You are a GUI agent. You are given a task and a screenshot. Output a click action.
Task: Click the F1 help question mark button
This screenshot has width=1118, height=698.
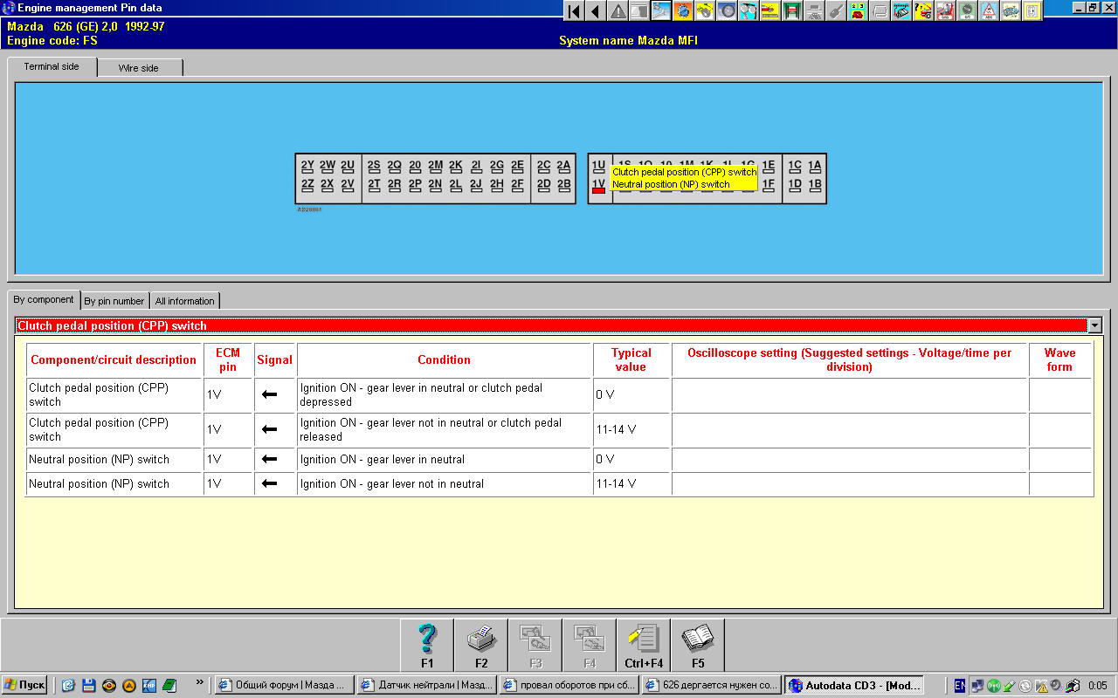click(426, 645)
